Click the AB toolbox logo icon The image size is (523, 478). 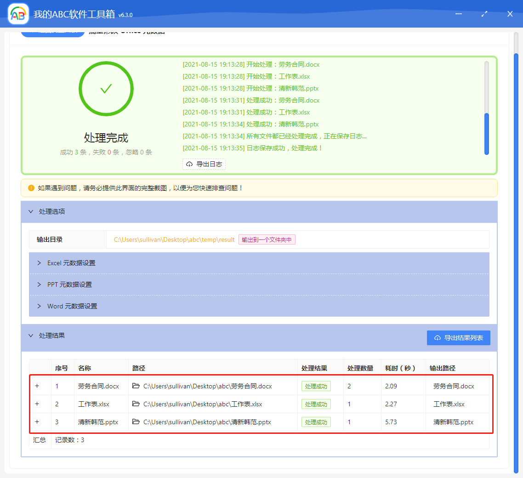(x=18, y=14)
